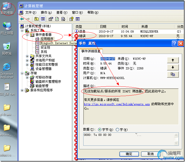The image size is (185, 162).
Task: Click the dialog help question mark button
Action: (x=175, y=44)
